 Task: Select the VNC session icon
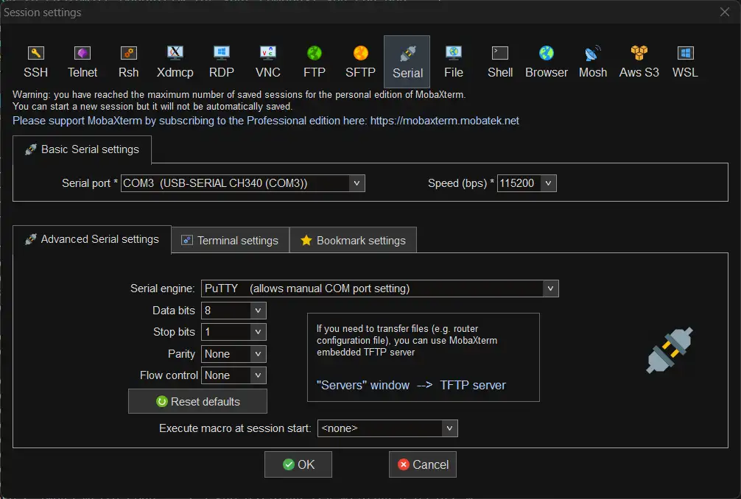tap(268, 61)
